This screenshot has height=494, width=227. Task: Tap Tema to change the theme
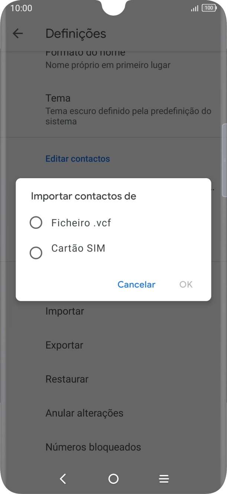click(x=58, y=98)
